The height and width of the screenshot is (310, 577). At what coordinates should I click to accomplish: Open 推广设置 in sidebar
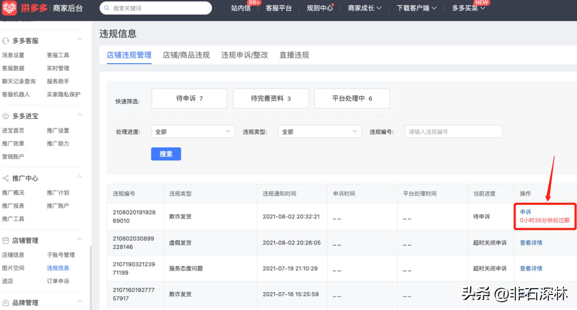point(58,131)
